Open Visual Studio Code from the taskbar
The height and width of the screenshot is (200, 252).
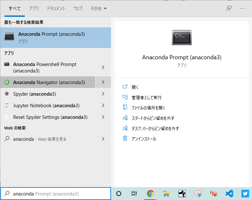coord(229,194)
